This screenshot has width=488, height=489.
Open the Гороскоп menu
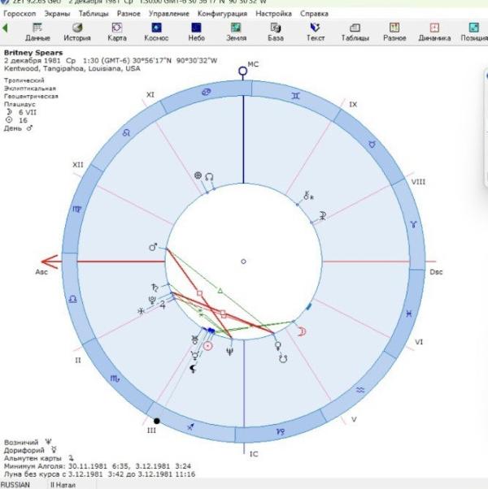[x=20, y=14]
